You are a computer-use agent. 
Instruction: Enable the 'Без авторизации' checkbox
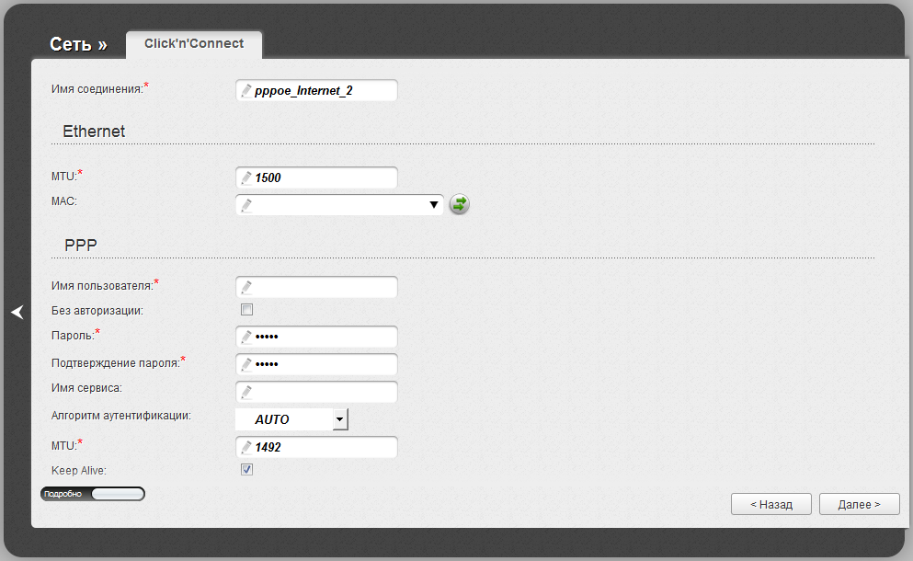click(x=246, y=310)
